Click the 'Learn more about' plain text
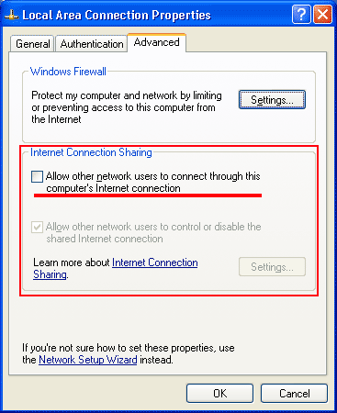Screen dimensions: 337x413 [72, 262]
